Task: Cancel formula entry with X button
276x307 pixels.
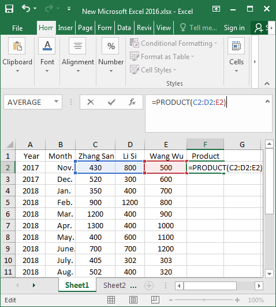Action: point(91,102)
